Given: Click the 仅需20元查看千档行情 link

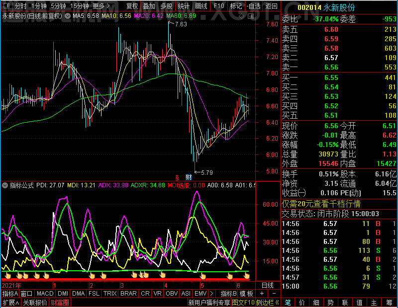Looking at the screenshot, I should click(x=321, y=204).
